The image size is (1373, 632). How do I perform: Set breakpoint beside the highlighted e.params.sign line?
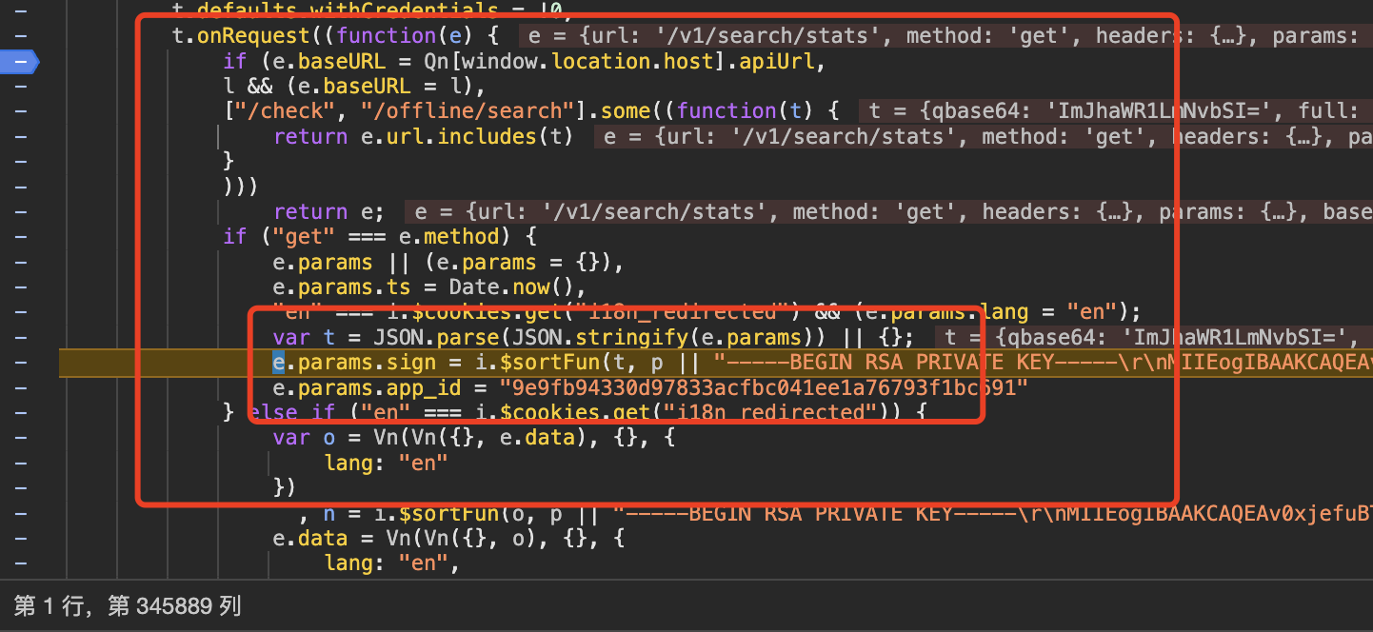(x=20, y=363)
